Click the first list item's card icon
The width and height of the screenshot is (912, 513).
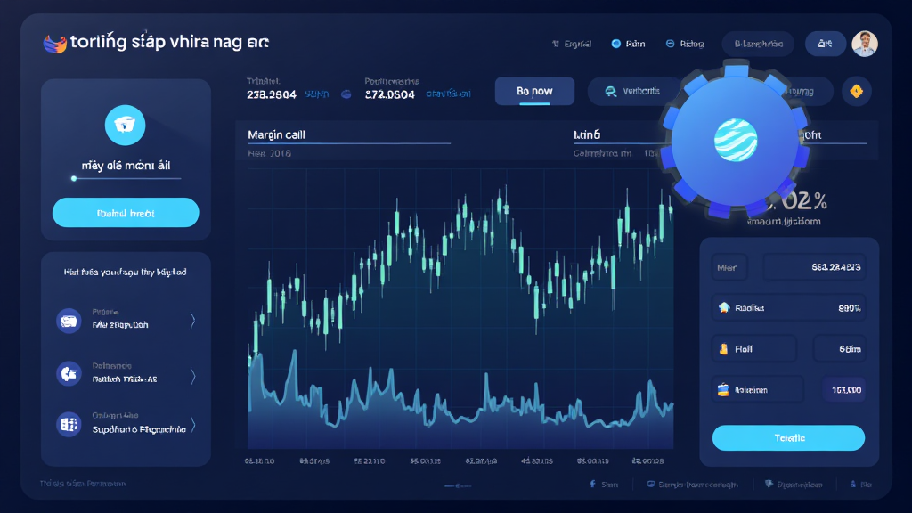[69, 321]
